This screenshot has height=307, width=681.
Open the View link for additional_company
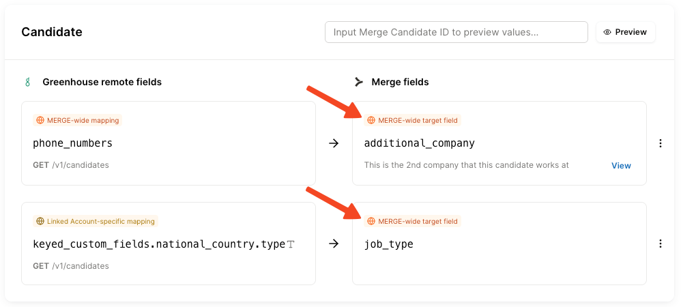pos(621,165)
